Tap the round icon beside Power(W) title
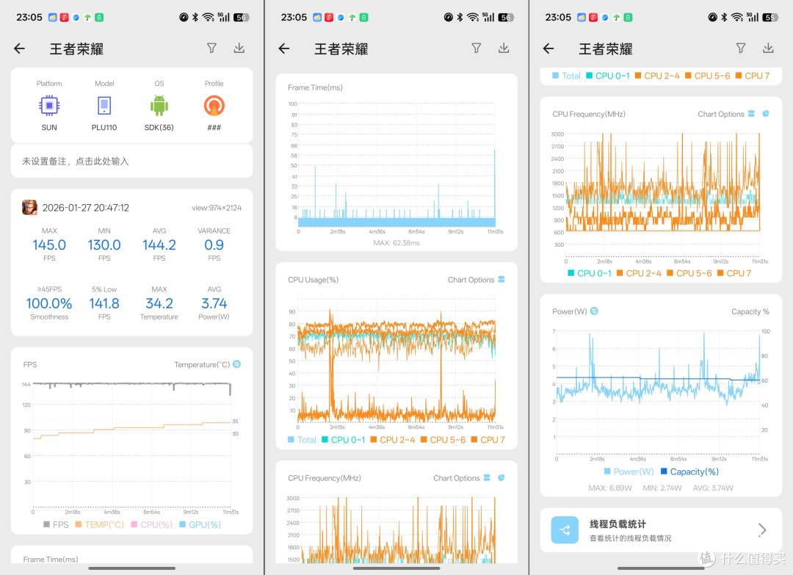 (594, 311)
